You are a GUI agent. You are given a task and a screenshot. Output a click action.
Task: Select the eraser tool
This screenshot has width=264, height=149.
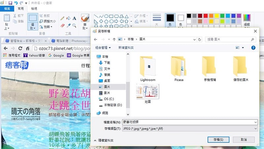(62, 26)
